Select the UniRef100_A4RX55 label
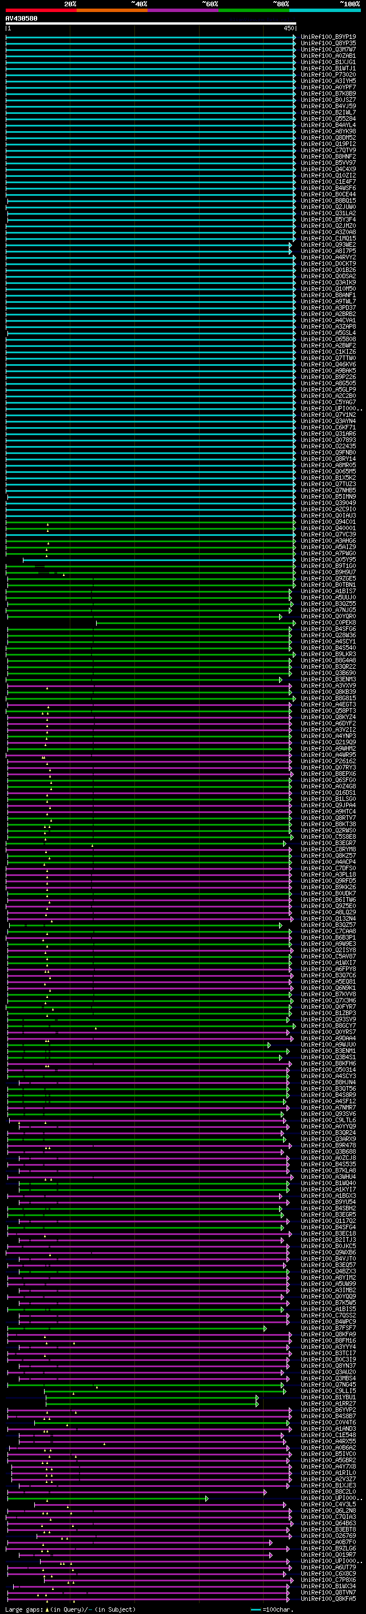Viewport: 366px width, 1614px height. (328, 1441)
